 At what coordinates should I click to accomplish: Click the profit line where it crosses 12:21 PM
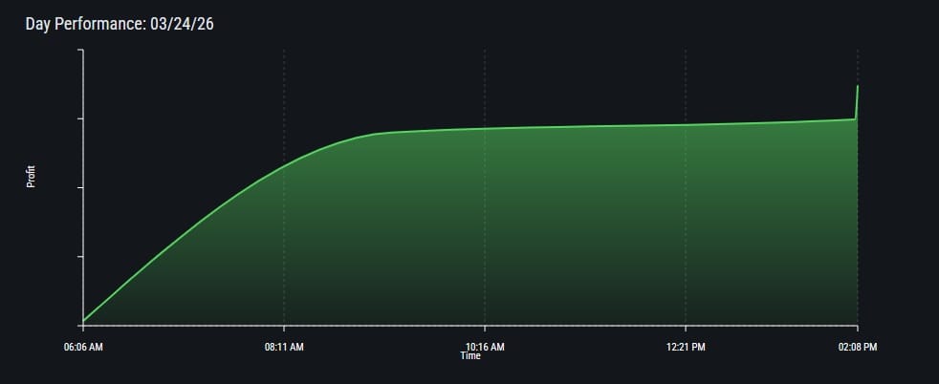pos(686,124)
